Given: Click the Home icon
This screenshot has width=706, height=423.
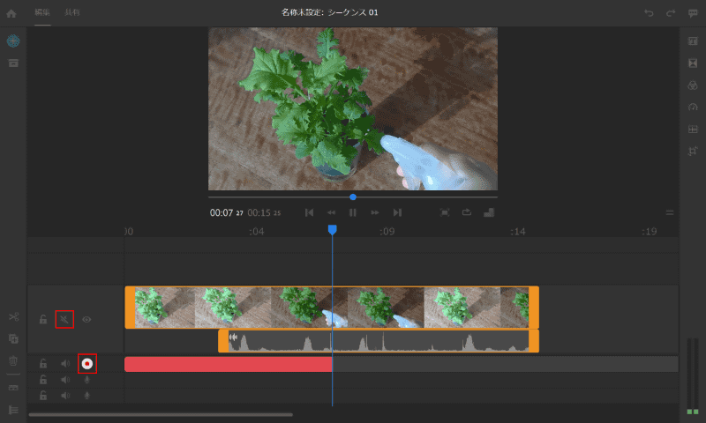Looking at the screenshot, I should [11, 13].
